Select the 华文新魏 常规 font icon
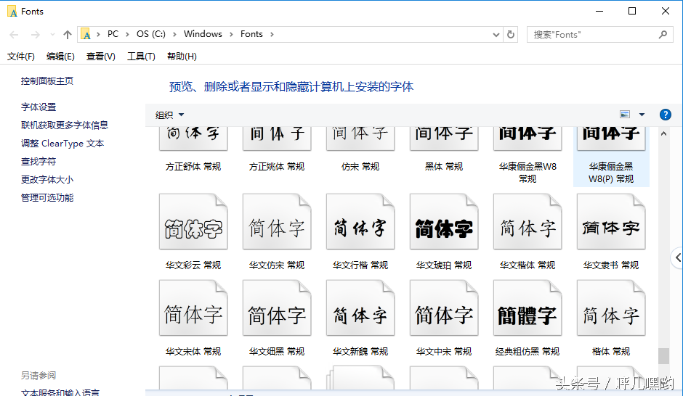Screen dimensions: 683x396 [x=360, y=308]
